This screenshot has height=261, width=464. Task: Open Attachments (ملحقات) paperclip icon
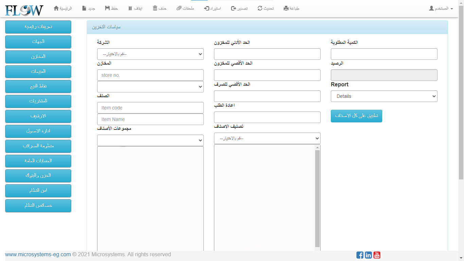coord(179,8)
